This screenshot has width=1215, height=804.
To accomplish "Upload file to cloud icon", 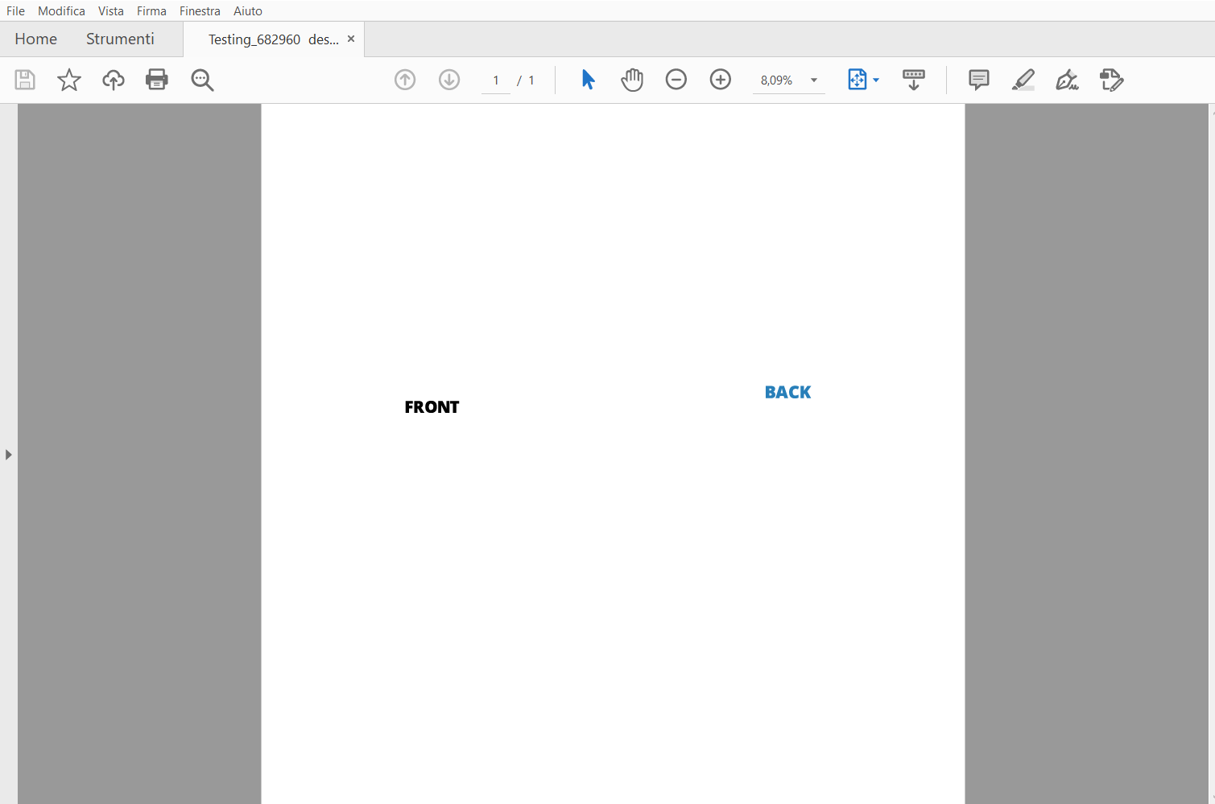I will [114, 80].
